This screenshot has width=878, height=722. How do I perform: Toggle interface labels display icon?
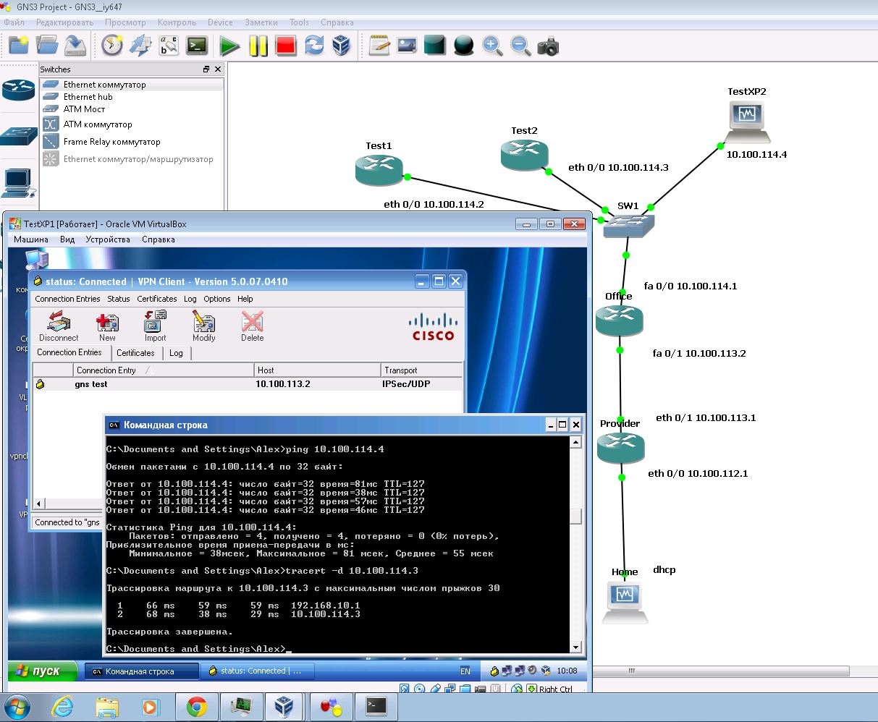tap(140, 46)
